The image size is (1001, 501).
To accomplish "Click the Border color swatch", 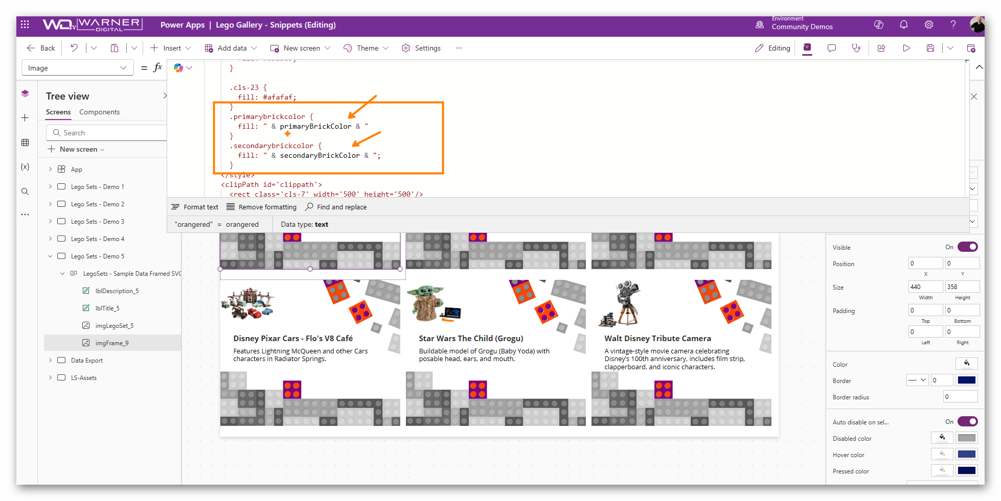I will click(966, 380).
